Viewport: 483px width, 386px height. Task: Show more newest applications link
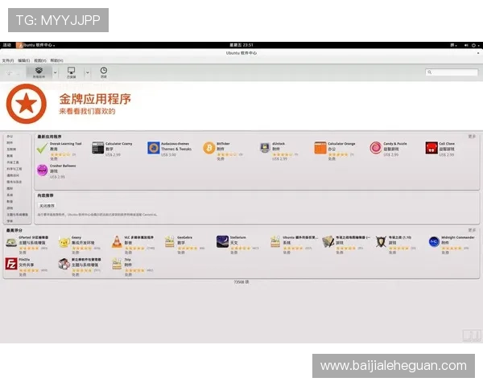pos(472,137)
